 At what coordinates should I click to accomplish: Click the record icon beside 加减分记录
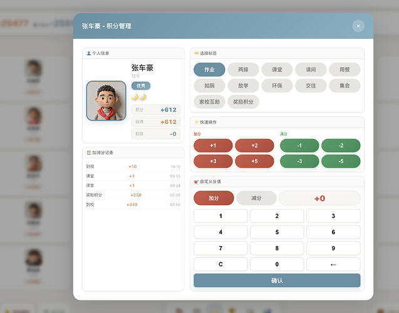tap(88, 153)
